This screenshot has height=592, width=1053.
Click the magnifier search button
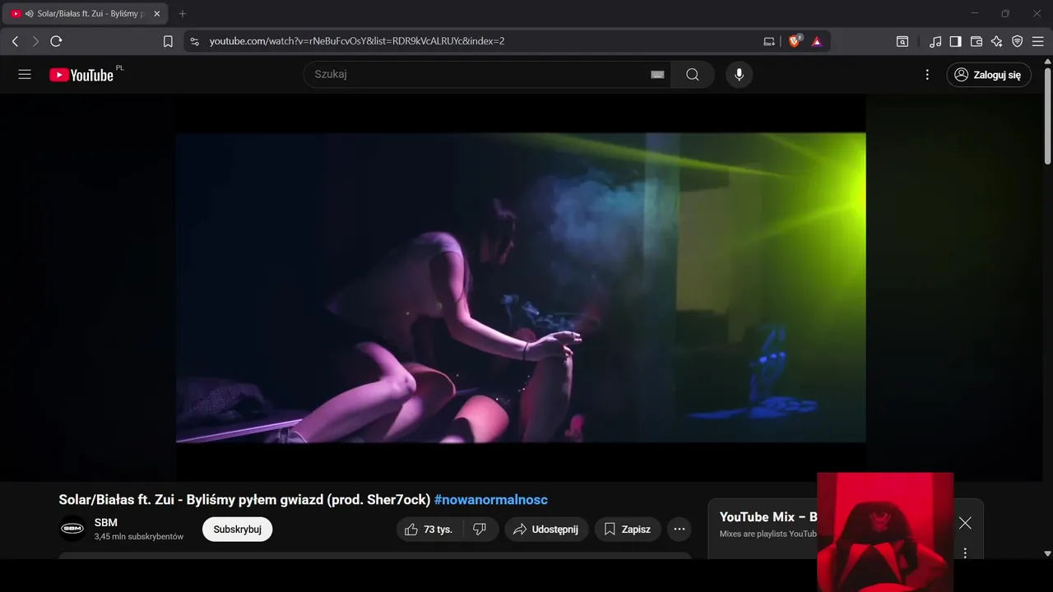(x=693, y=75)
